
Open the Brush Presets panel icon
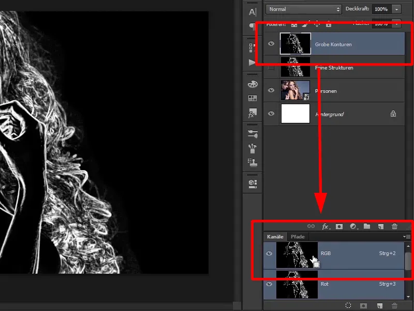(253, 134)
